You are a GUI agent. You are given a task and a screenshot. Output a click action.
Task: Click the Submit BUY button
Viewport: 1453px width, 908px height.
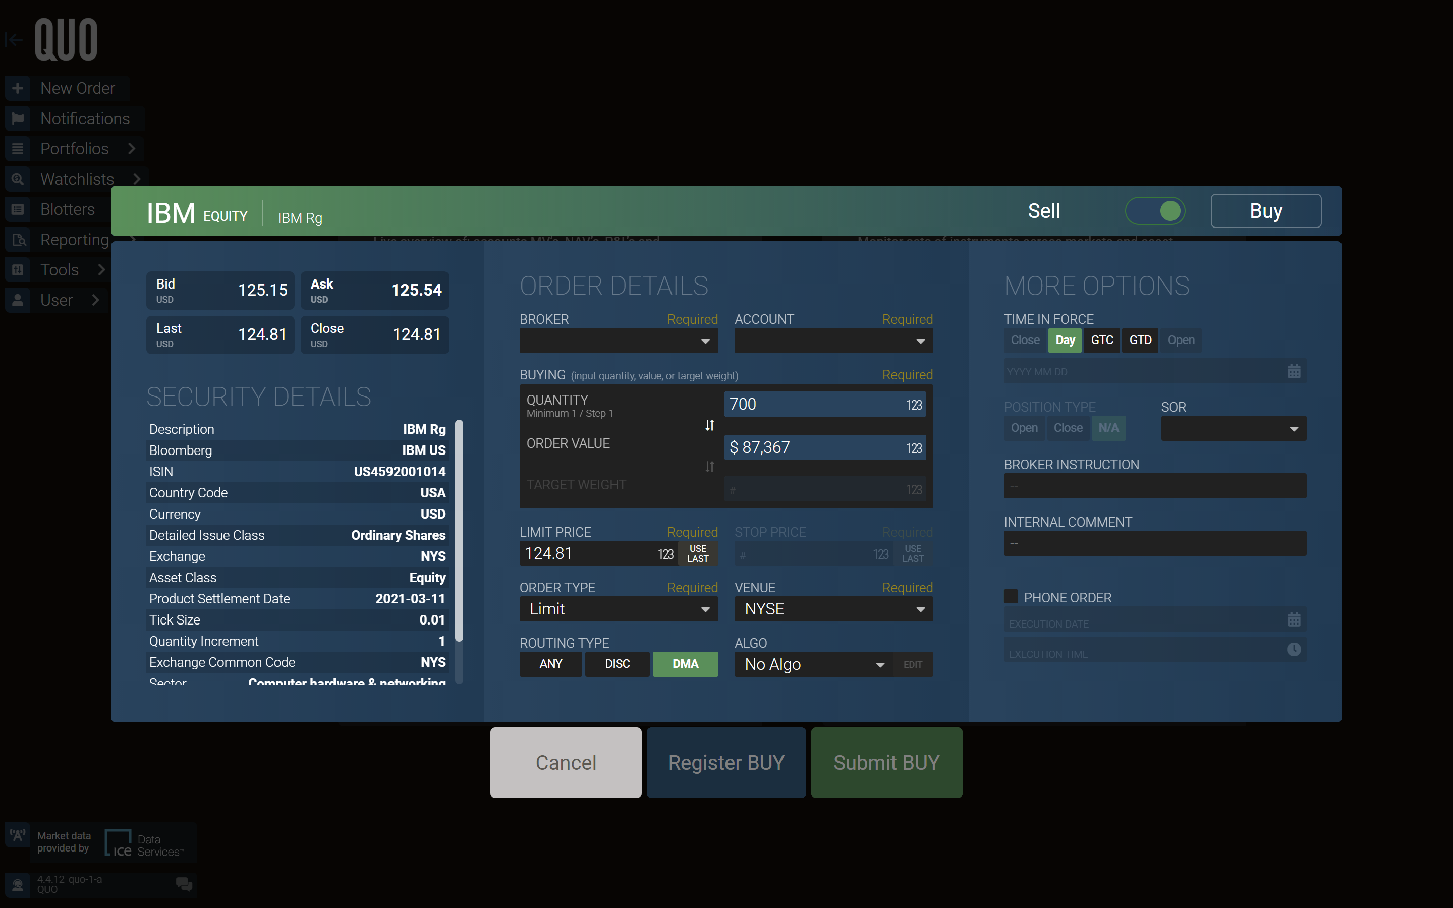[886, 762]
